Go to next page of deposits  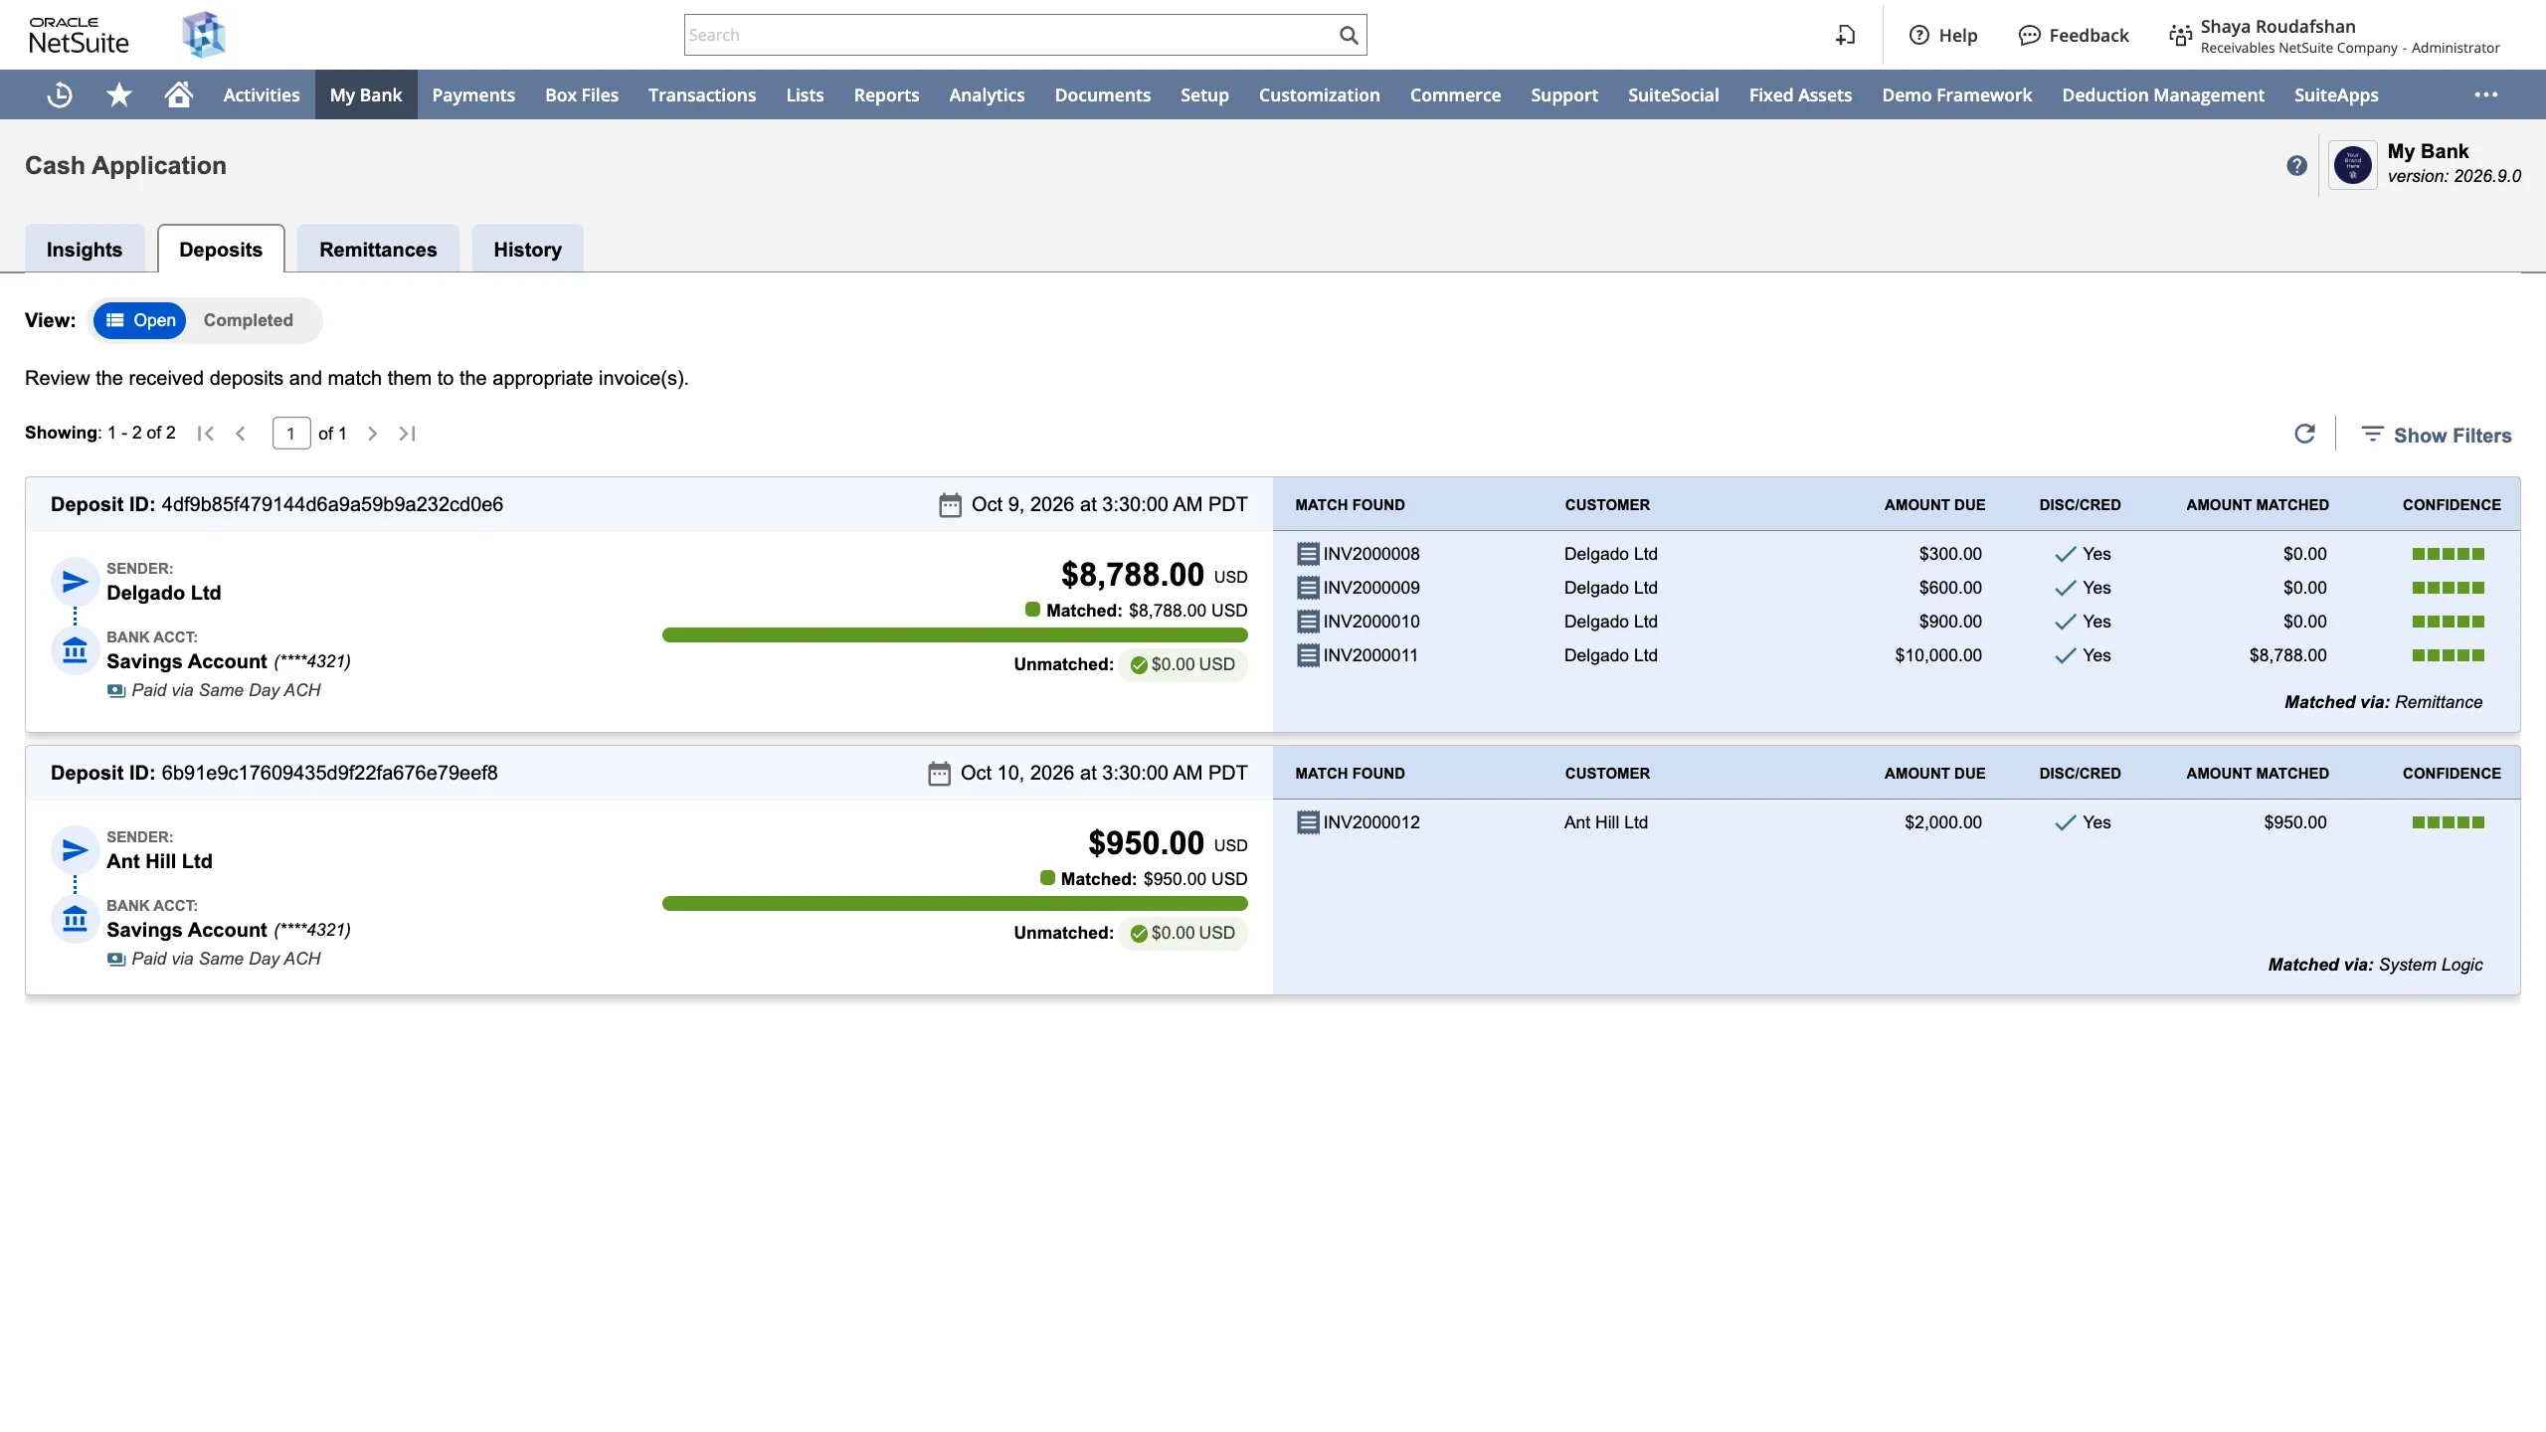pos(372,434)
